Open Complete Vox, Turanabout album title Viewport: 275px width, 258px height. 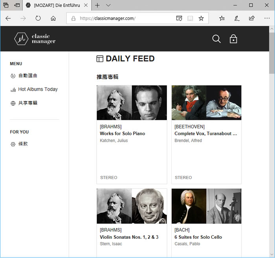(x=205, y=134)
